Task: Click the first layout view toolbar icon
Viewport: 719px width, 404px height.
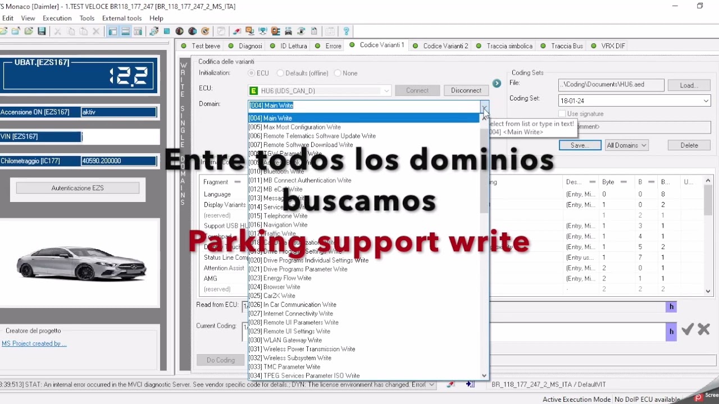Action: pos(112,31)
